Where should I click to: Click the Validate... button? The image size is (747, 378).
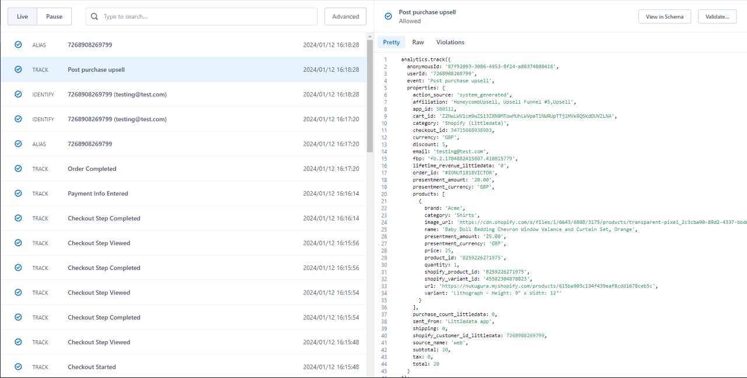[717, 16]
